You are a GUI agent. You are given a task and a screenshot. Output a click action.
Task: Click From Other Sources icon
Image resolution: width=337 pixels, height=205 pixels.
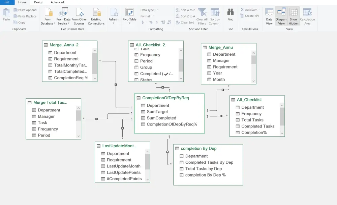pyautogui.click(x=80, y=15)
